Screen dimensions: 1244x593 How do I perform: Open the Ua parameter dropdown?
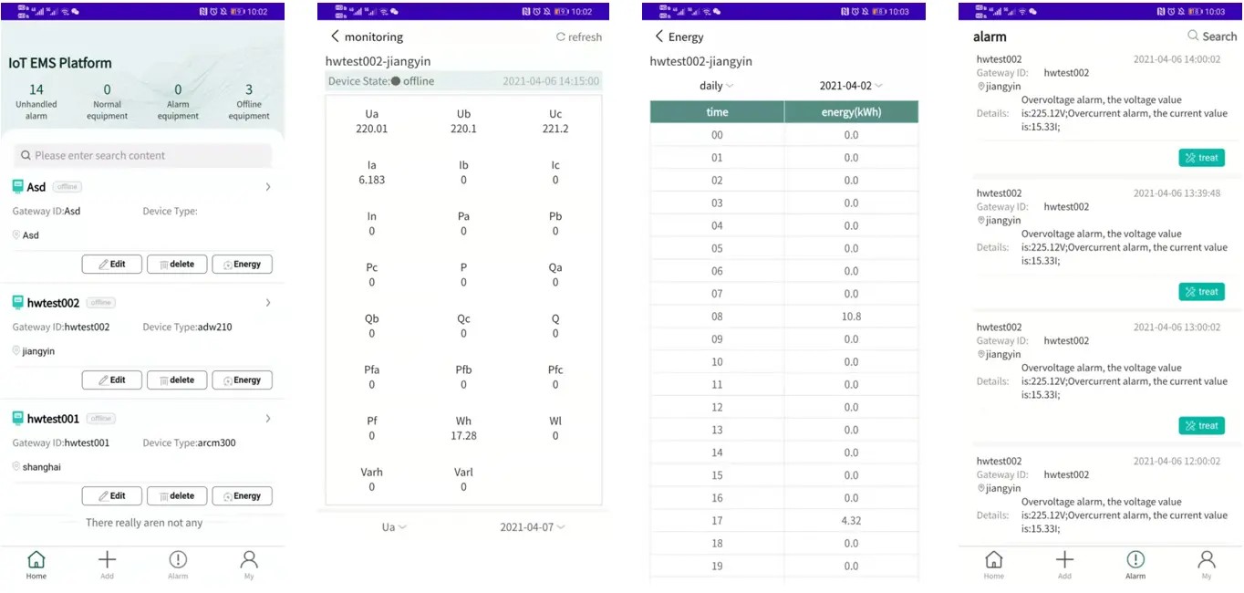394,527
